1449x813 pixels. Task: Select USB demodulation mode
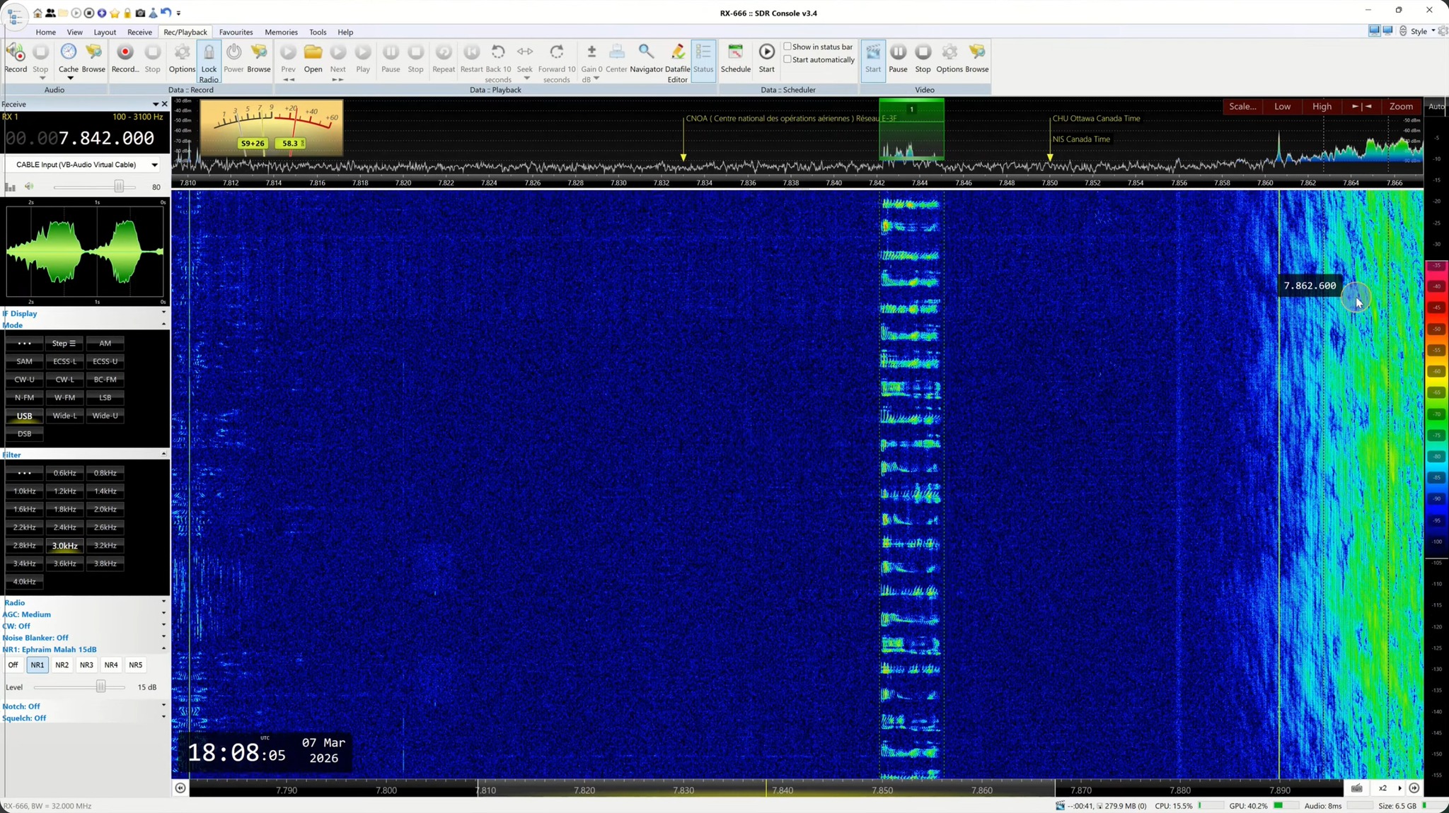tap(24, 416)
